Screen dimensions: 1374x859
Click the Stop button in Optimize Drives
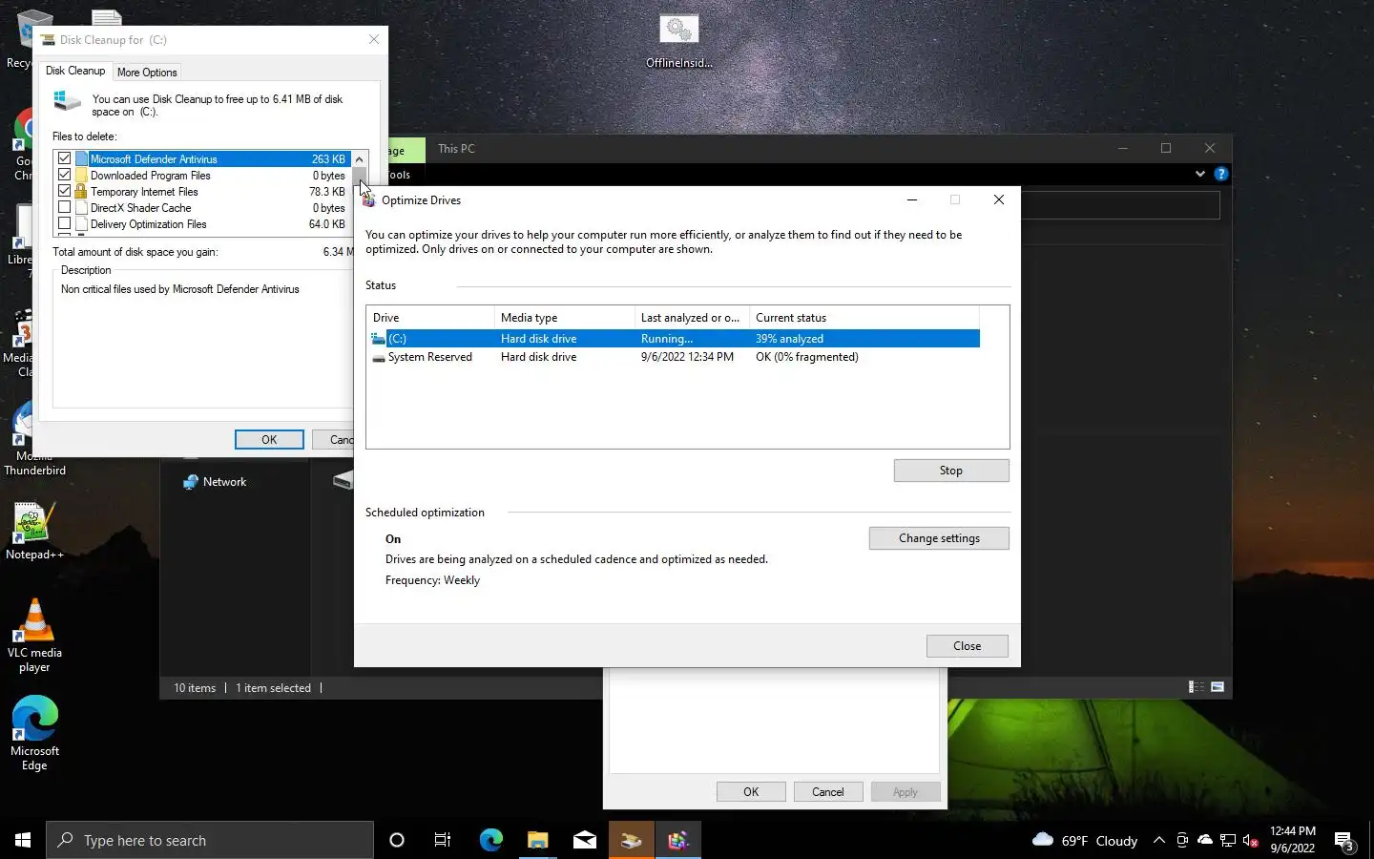pos(951,471)
